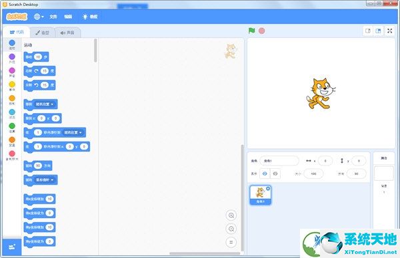Select the pink My Blocks category circle
400x258 pixels.
12,154
